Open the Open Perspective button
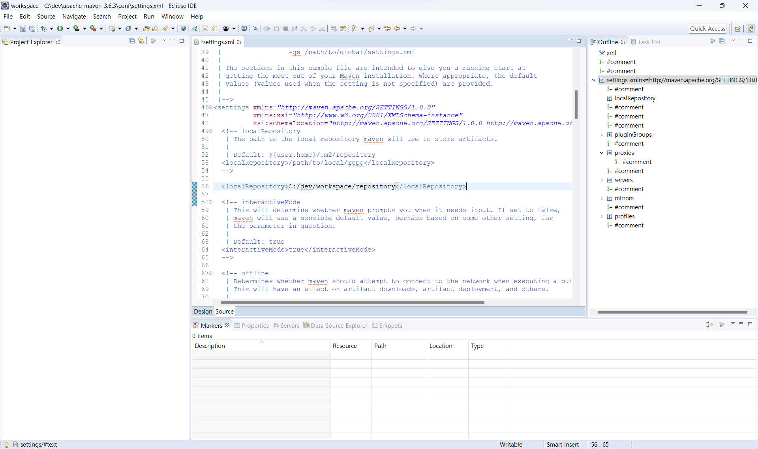Image resolution: width=758 pixels, height=449 pixels. [x=737, y=28]
